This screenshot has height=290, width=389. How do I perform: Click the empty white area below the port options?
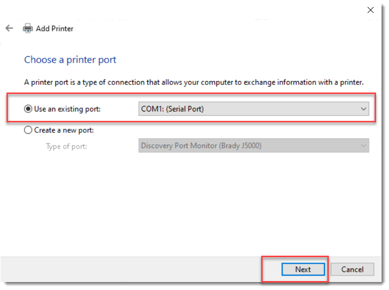[194, 204]
